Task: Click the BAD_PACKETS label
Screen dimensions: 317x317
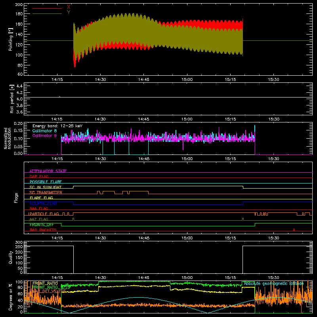Action: tap(43, 230)
